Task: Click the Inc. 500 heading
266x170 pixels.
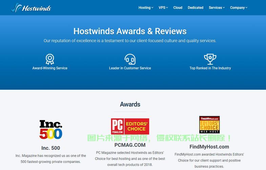Action: pyautogui.click(x=51, y=148)
